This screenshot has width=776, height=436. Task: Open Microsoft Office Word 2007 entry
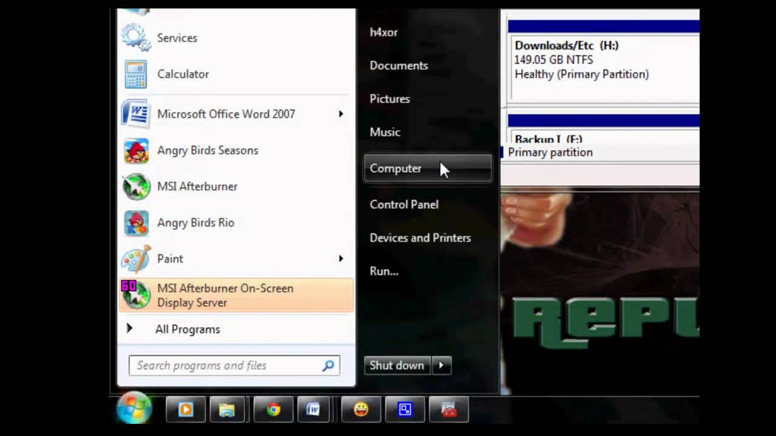click(236, 114)
